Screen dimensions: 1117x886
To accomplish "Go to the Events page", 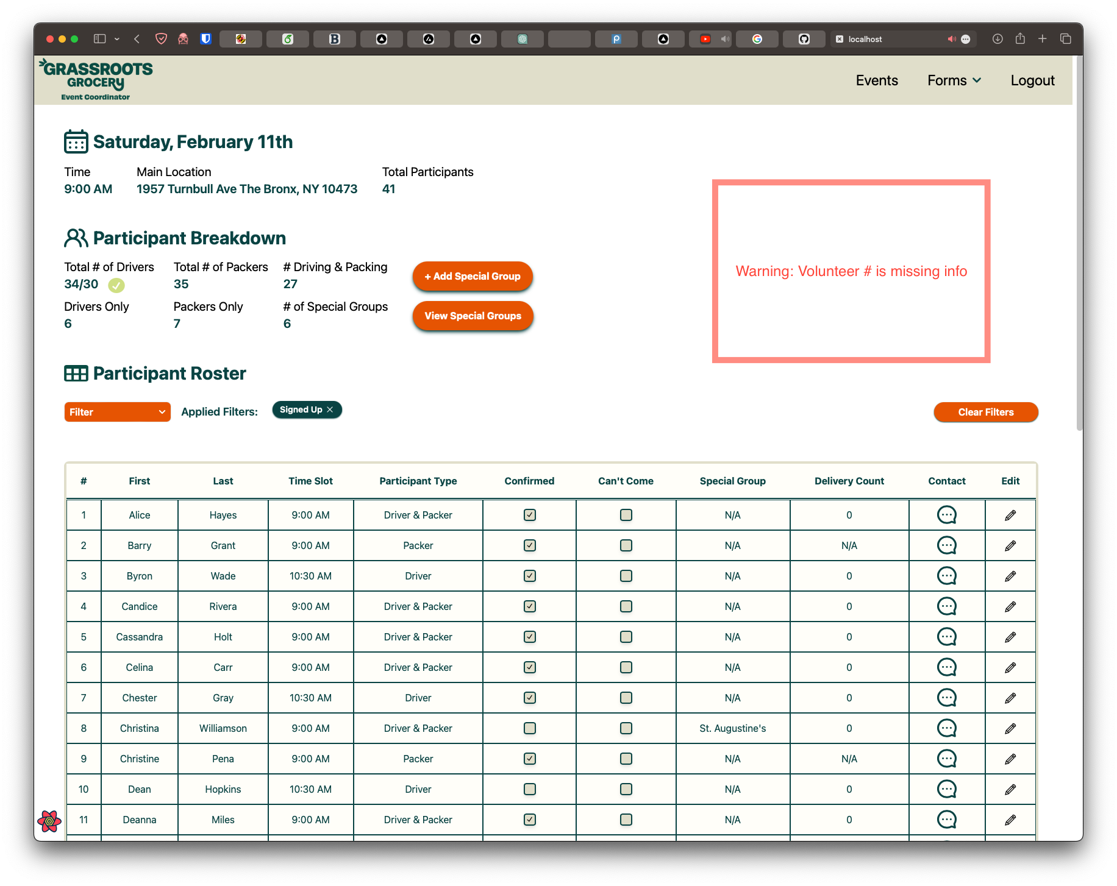I will pyautogui.click(x=877, y=80).
